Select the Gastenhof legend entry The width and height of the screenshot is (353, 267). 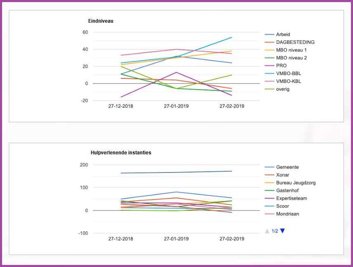(287, 191)
